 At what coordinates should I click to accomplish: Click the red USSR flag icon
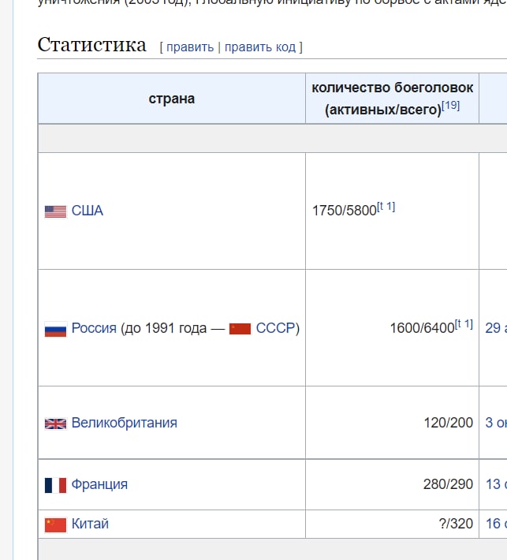point(240,328)
